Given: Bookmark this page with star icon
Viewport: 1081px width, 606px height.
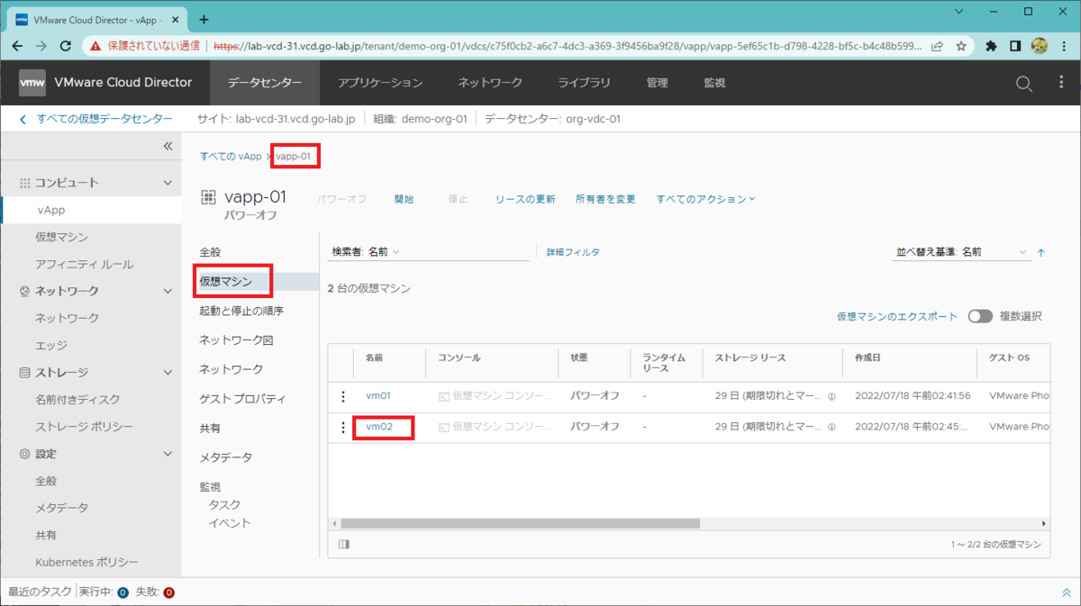Looking at the screenshot, I should (x=961, y=46).
